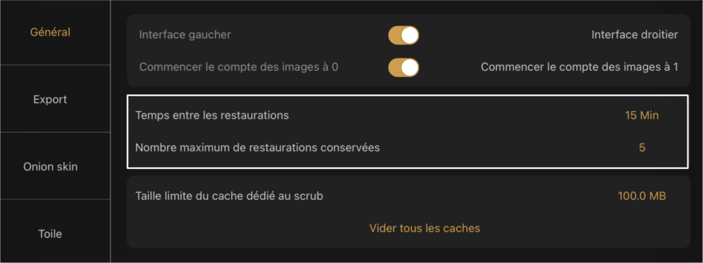Edit the 100.0 MB cache size value
703x263 pixels.
[642, 196]
